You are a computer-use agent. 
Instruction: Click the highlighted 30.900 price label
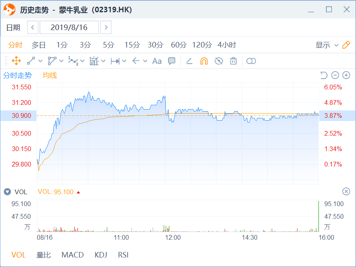(x=18, y=116)
